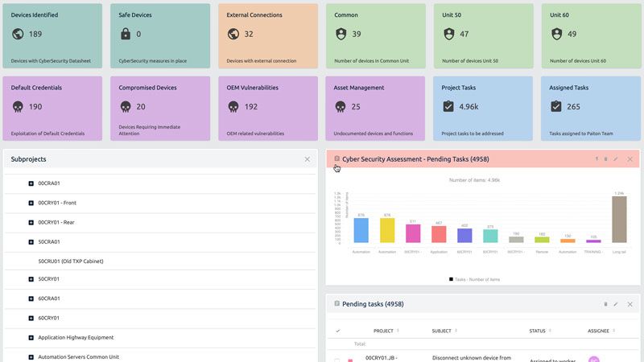Close the Subprojects panel
This screenshot has width=644, height=362.
point(308,159)
